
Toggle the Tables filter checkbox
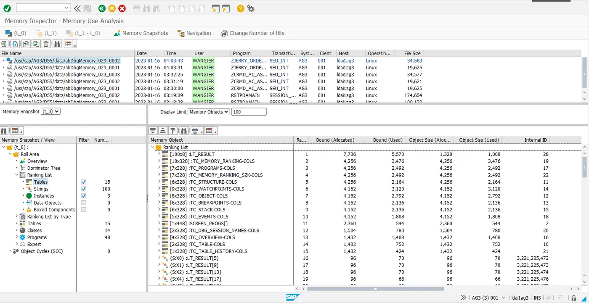coord(84,182)
